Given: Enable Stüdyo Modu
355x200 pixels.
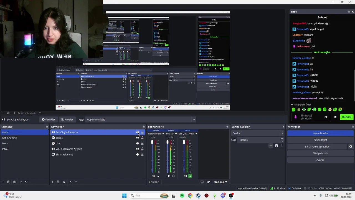Looking at the screenshot, I should (x=320, y=153).
